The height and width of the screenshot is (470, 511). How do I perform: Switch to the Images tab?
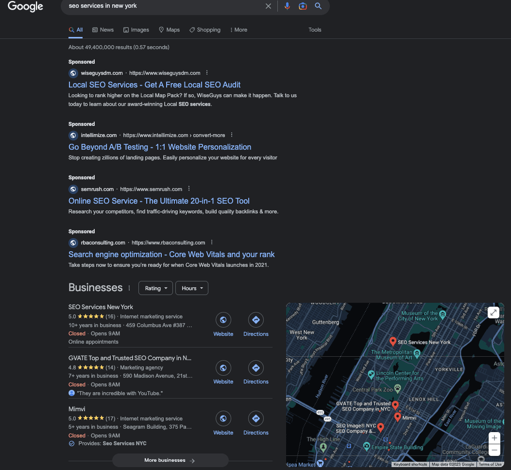136,30
